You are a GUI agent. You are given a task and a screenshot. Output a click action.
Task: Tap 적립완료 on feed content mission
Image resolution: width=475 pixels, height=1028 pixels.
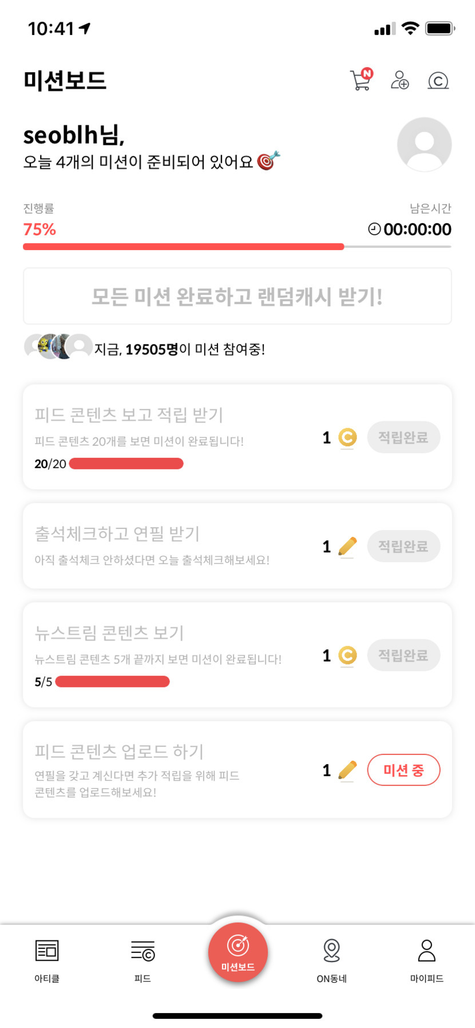tap(403, 438)
